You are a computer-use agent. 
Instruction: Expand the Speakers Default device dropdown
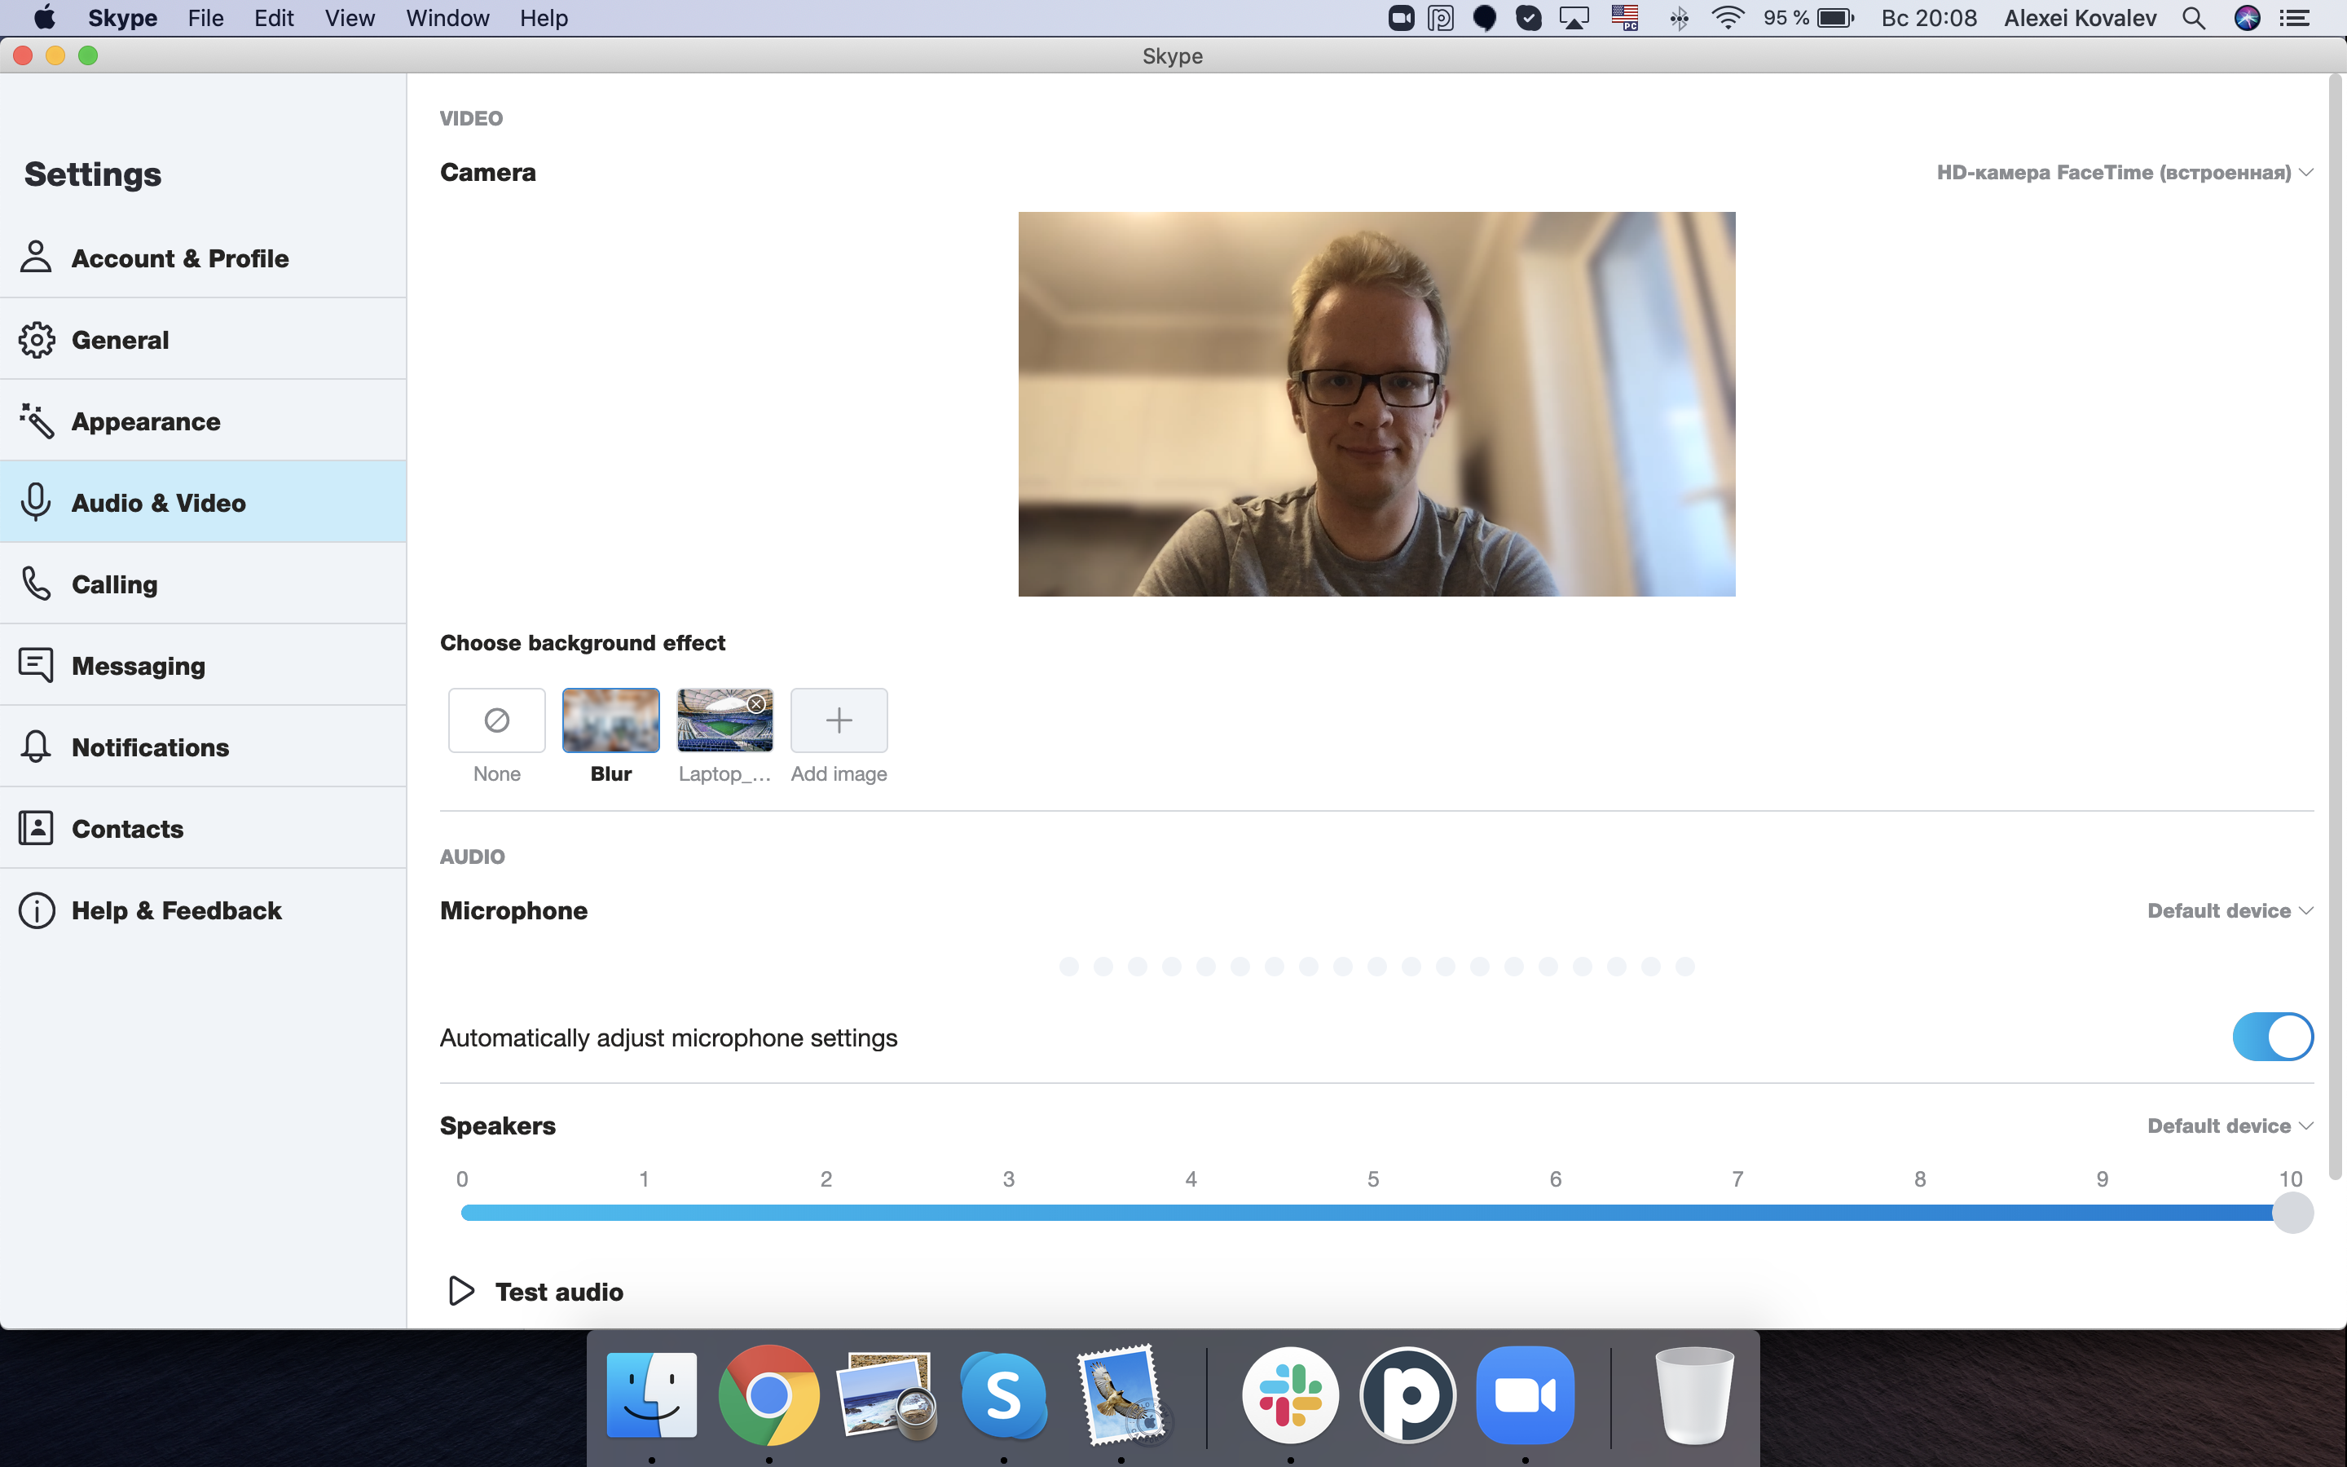[2230, 1126]
